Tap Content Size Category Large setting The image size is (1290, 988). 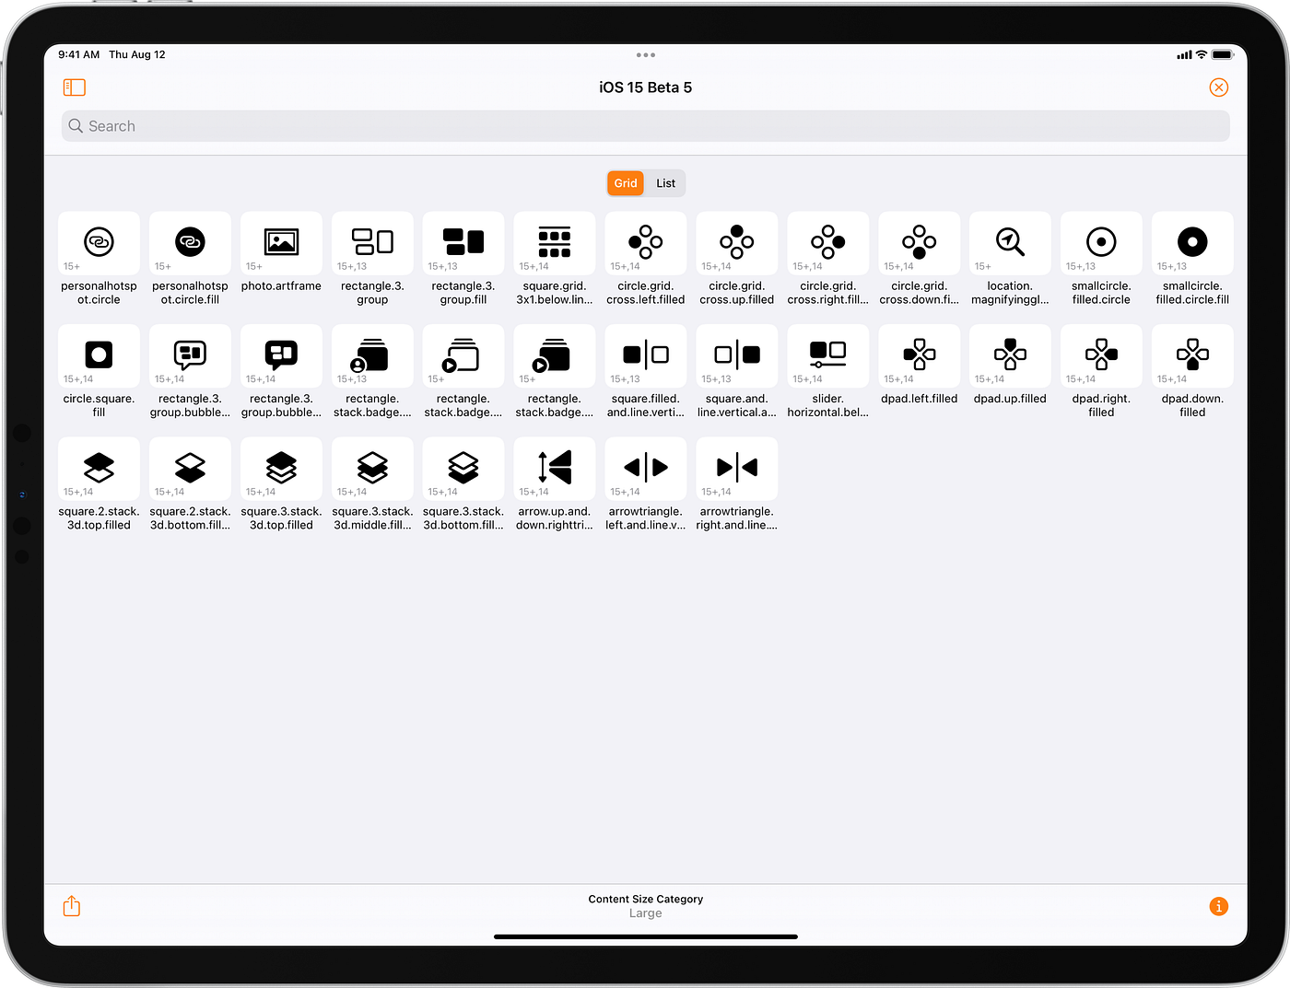pyautogui.click(x=645, y=906)
